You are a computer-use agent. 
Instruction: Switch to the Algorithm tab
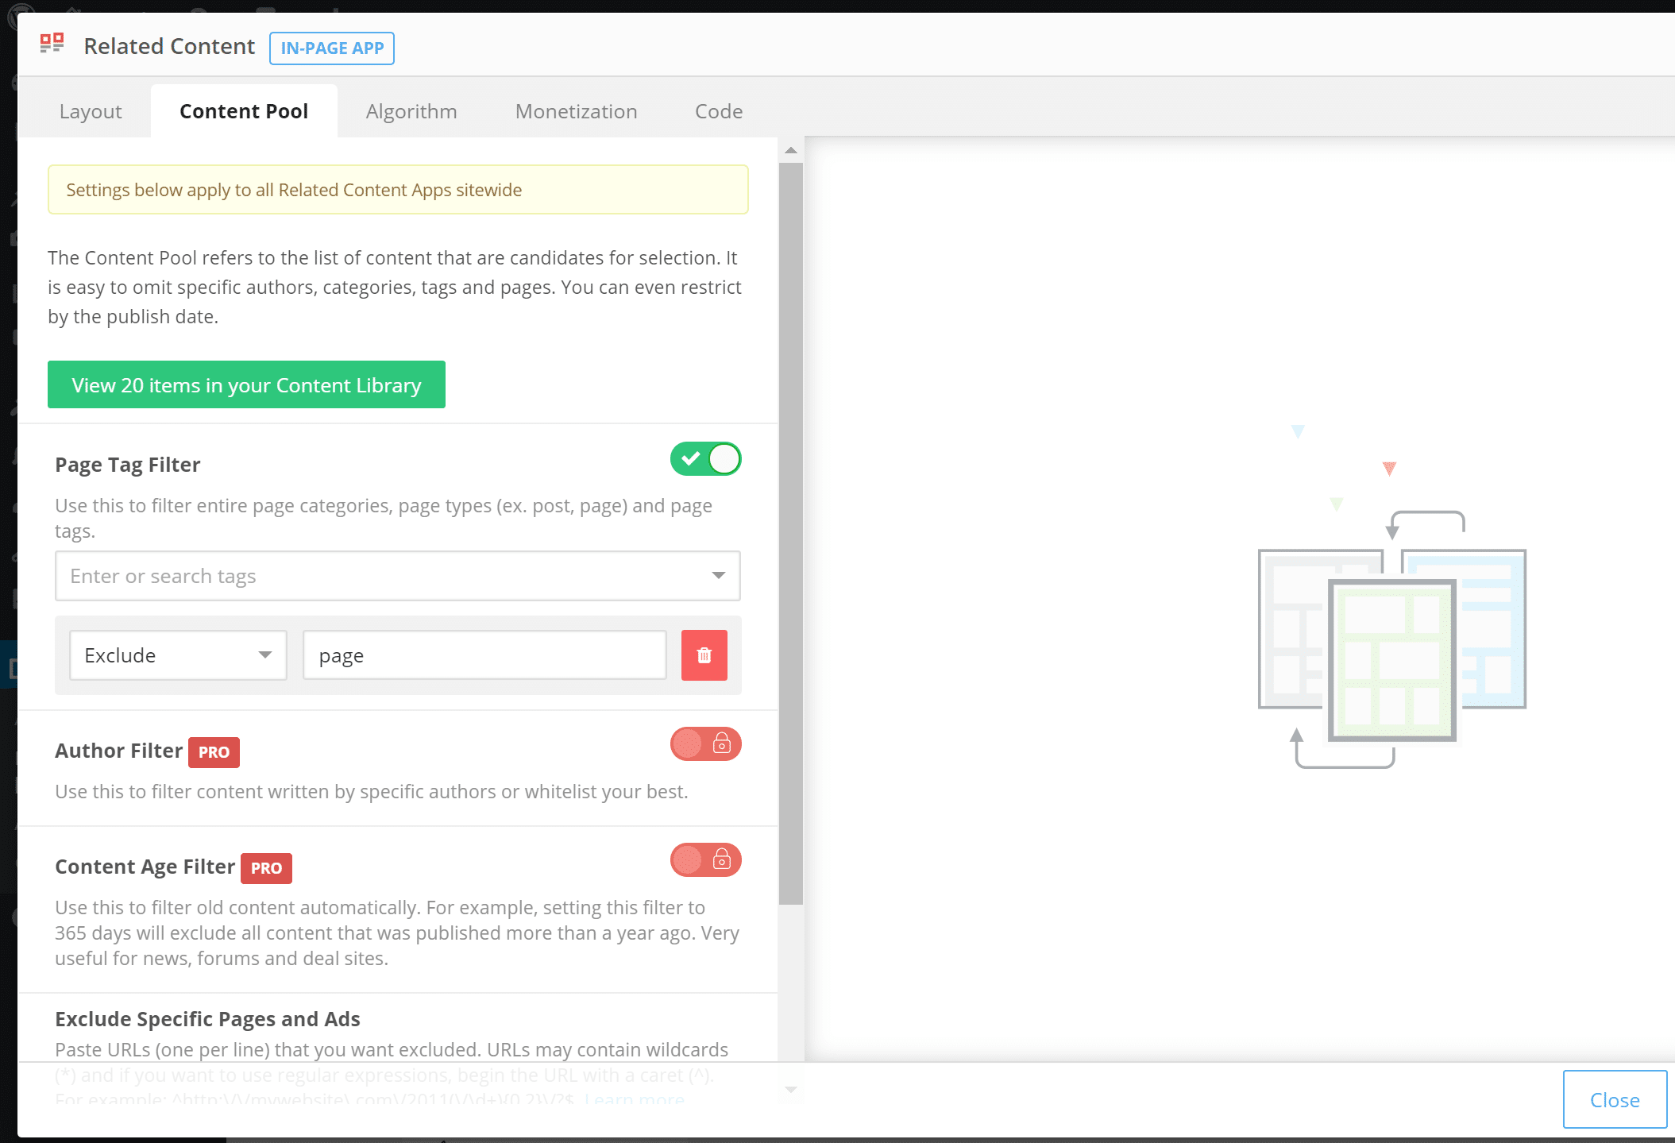click(411, 110)
